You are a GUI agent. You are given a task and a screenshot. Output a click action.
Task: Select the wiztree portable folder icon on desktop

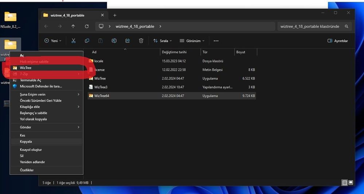11,44
